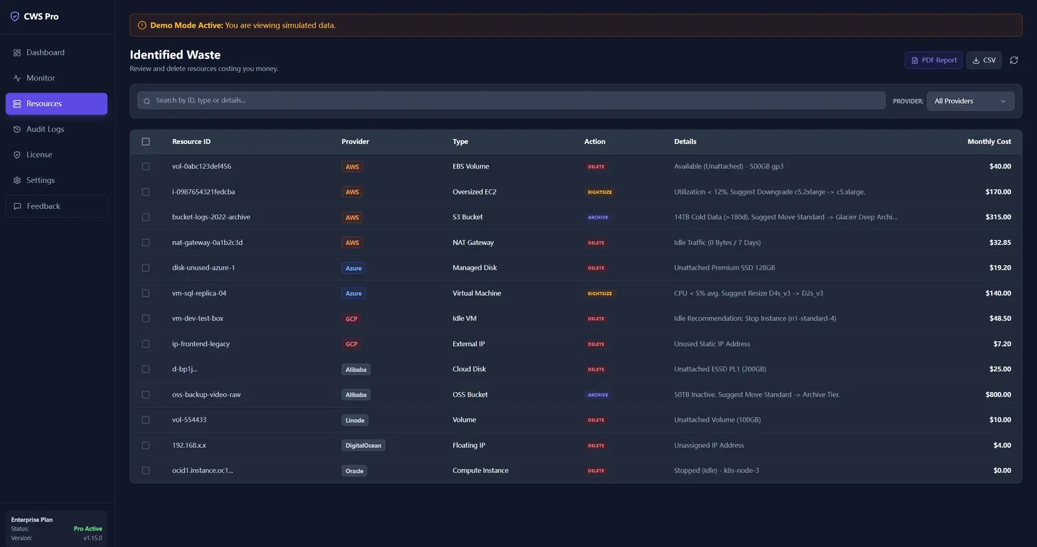
Task: Click the search magnifier icon
Action: tap(146, 101)
